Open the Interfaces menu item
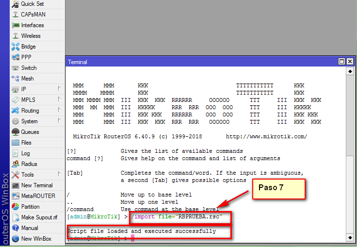The image size is (357, 247). point(32,25)
